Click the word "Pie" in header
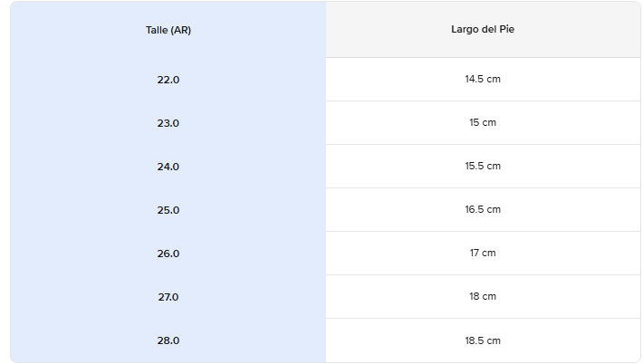Screen dimensions: 643x364 [x=507, y=29]
